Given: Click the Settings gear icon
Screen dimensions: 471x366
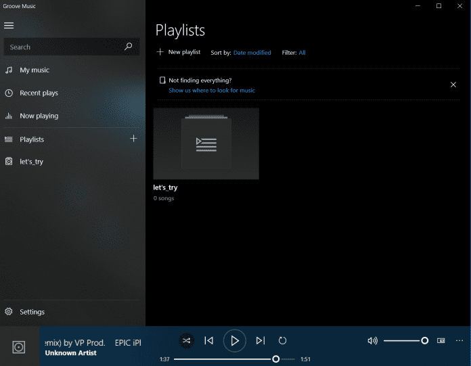Looking at the screenshot, I should click(9, 312).
